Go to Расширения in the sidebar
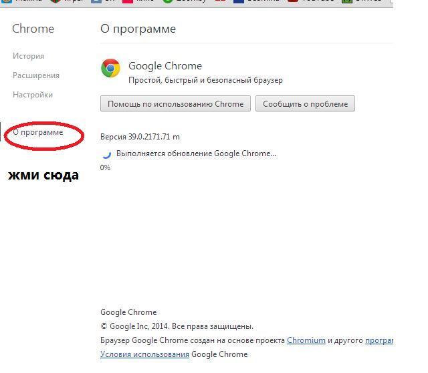This screenshot has width=428, height=373. coord(36,75)
